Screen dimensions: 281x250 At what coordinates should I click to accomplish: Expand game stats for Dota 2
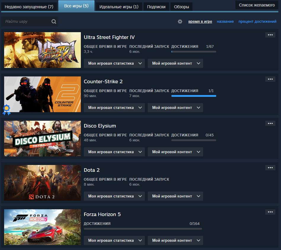click(x=114, y=196)
